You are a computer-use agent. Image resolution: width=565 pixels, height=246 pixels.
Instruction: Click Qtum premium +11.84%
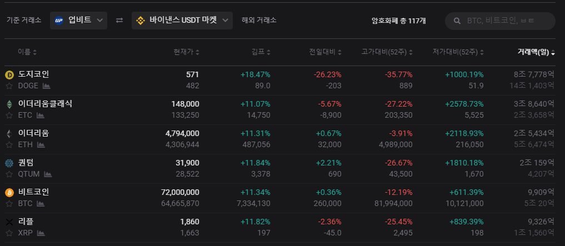point(256,163)
